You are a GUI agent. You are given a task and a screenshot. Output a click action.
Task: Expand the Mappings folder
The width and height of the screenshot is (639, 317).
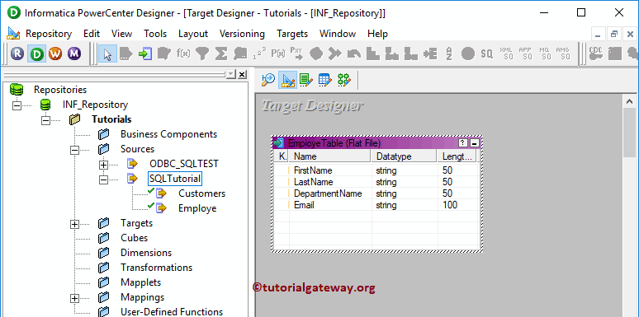pyautogui.click(x=74, y=298)
